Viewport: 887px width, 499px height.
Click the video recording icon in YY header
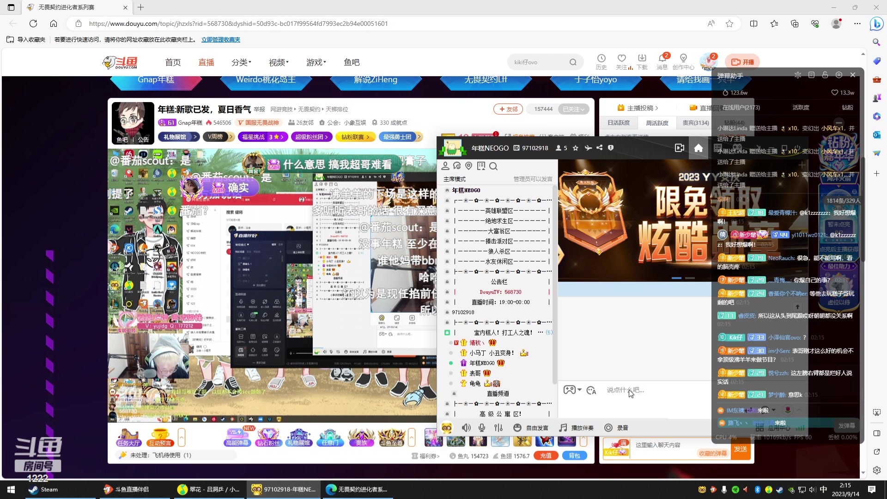point(679,148)
